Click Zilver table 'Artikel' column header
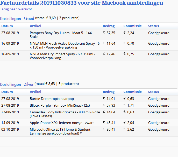178x157 pixels. click(35, 92)
